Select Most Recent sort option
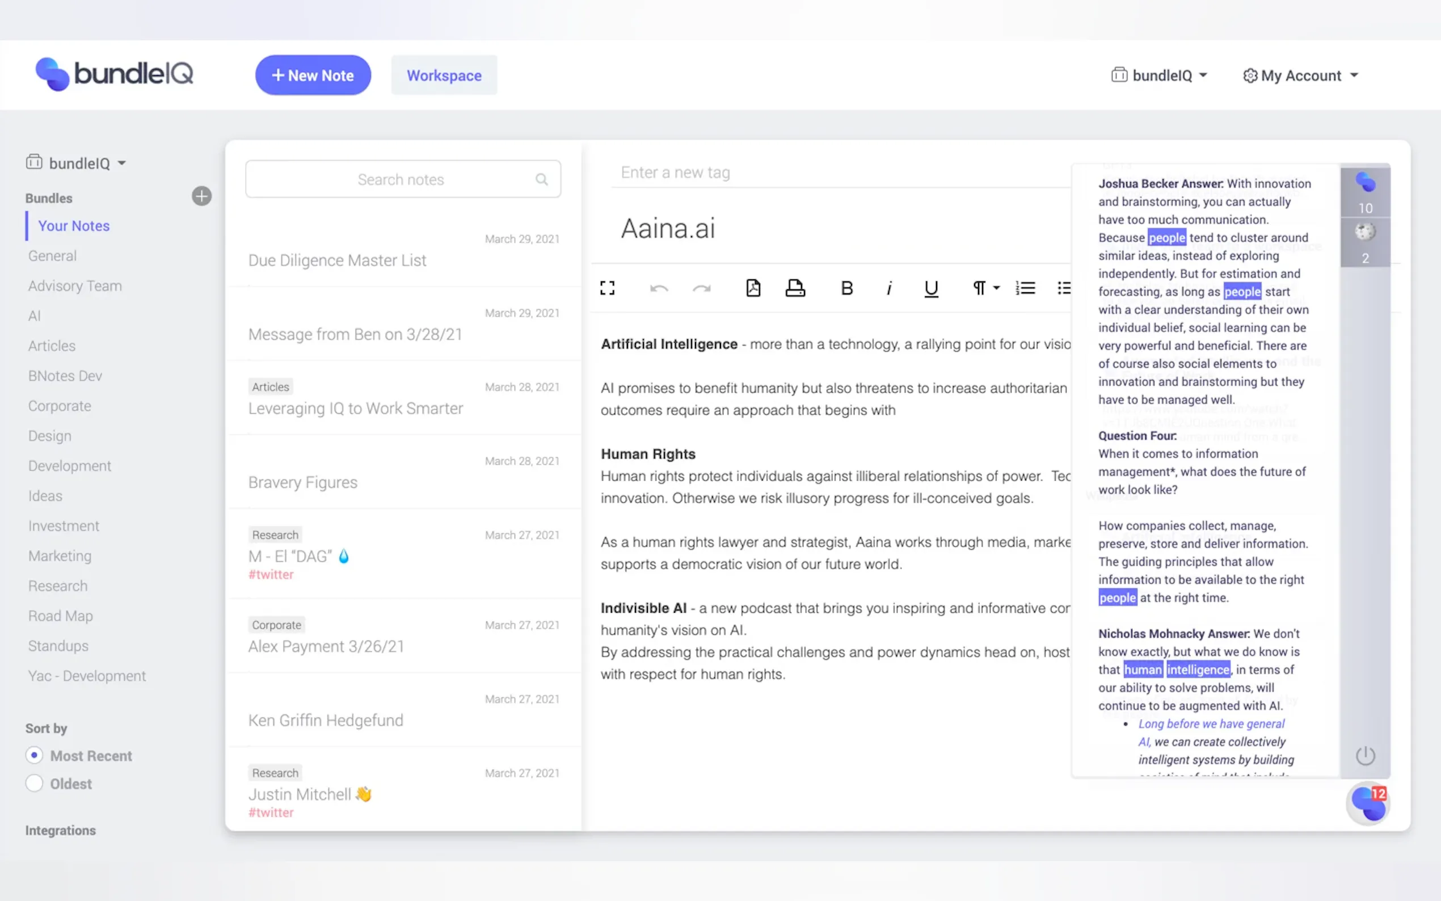1441x901 pixels. point(35,755)
